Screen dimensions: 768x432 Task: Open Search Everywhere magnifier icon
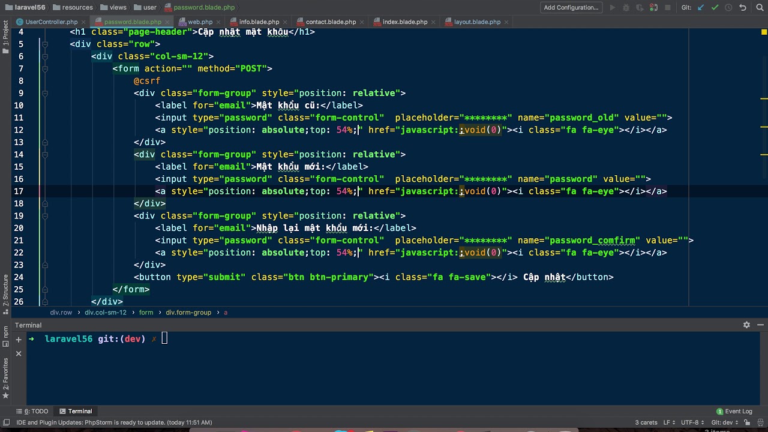click(759, 8)
